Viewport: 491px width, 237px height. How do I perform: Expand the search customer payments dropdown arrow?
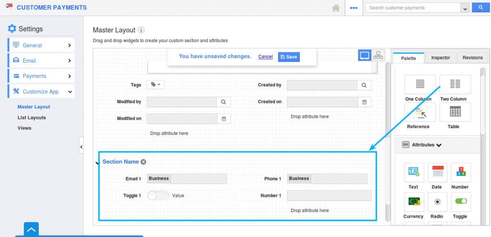click(x=465, y=8)
